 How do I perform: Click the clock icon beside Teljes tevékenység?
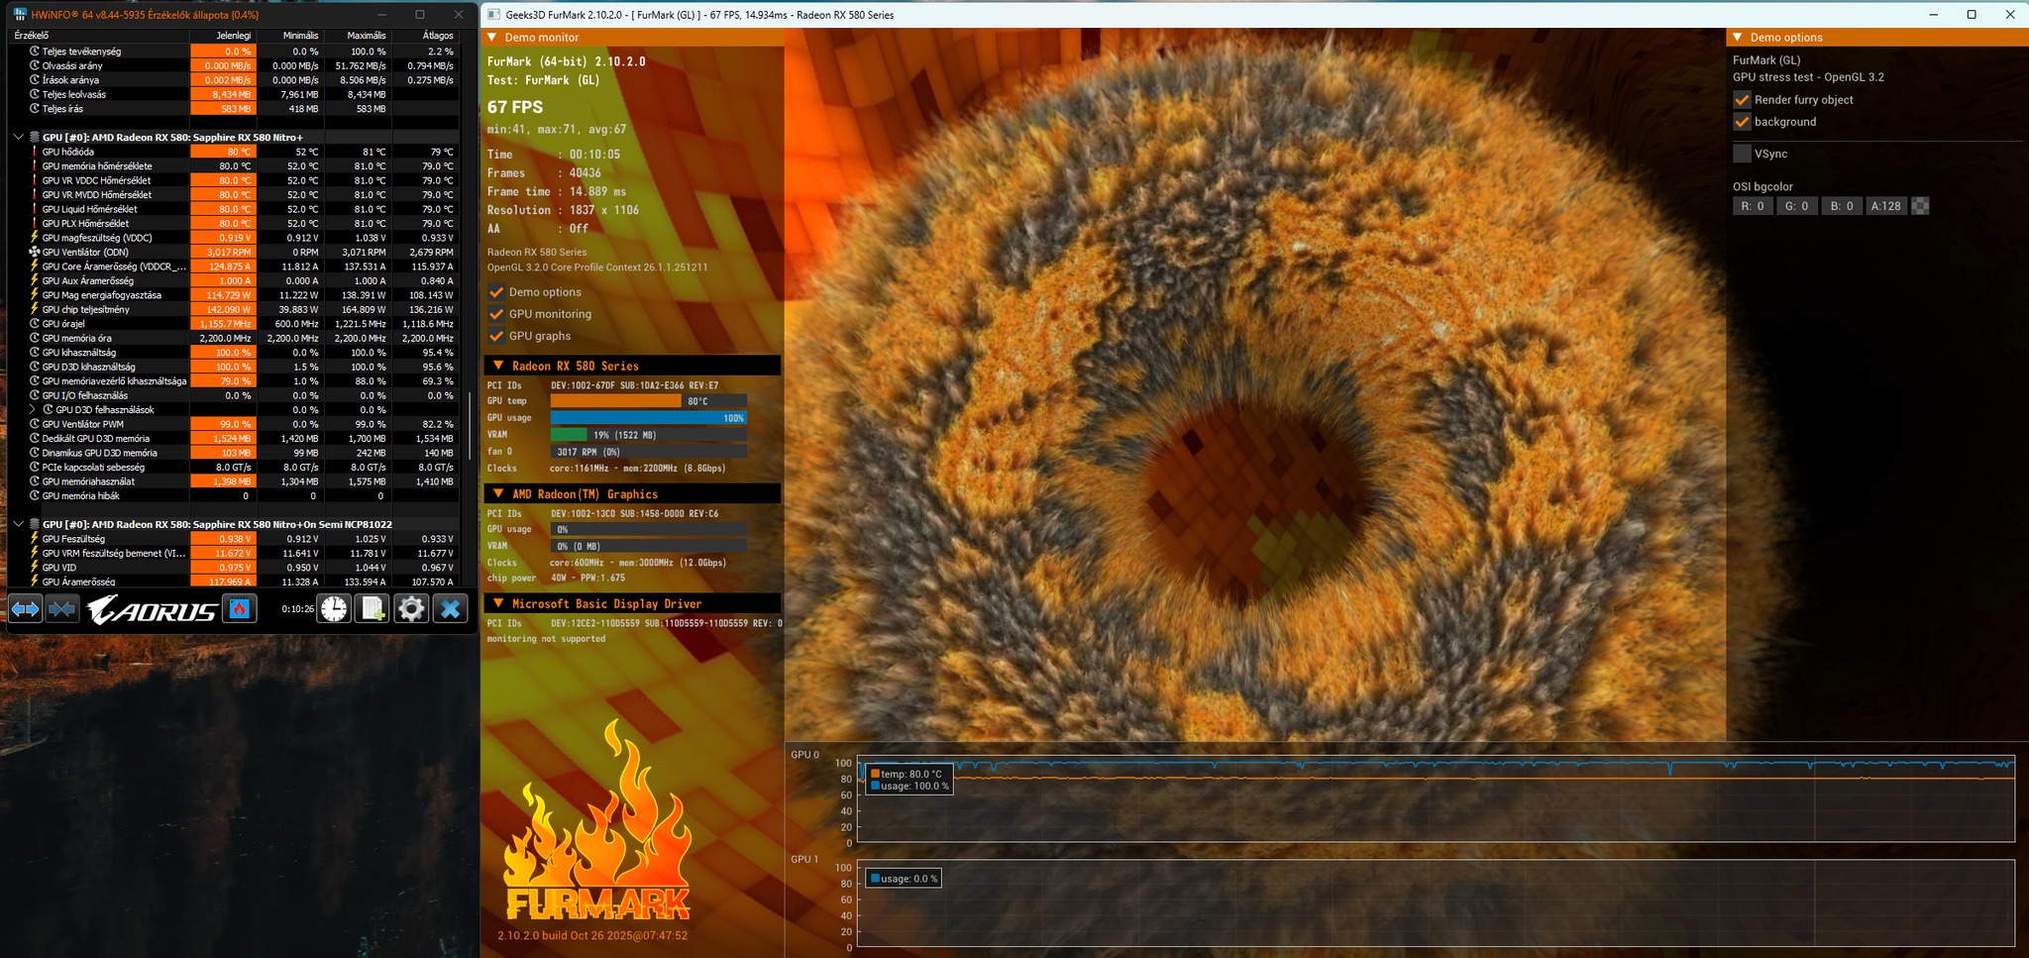pyautogui.click(x=35, y=52)
